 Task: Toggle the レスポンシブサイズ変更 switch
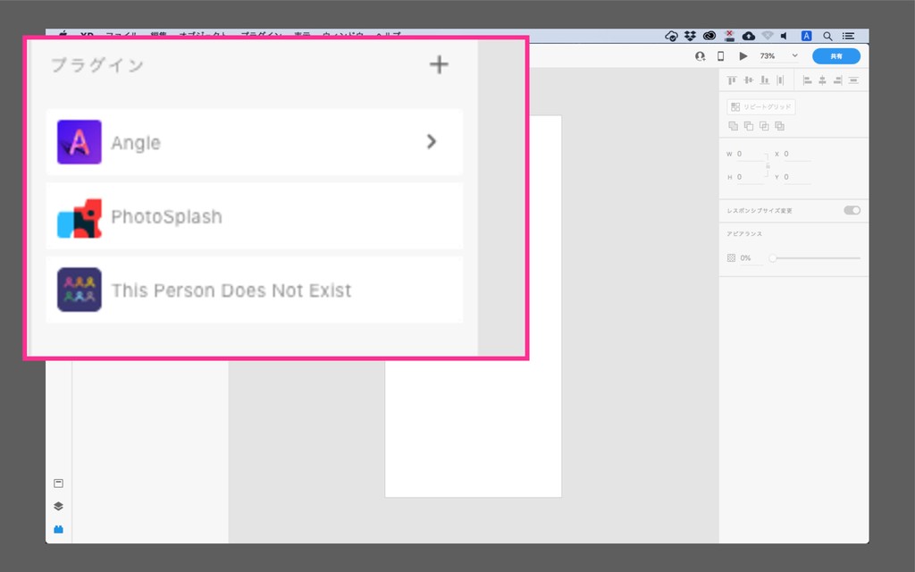pyautogui.click(x=852, y=210)
